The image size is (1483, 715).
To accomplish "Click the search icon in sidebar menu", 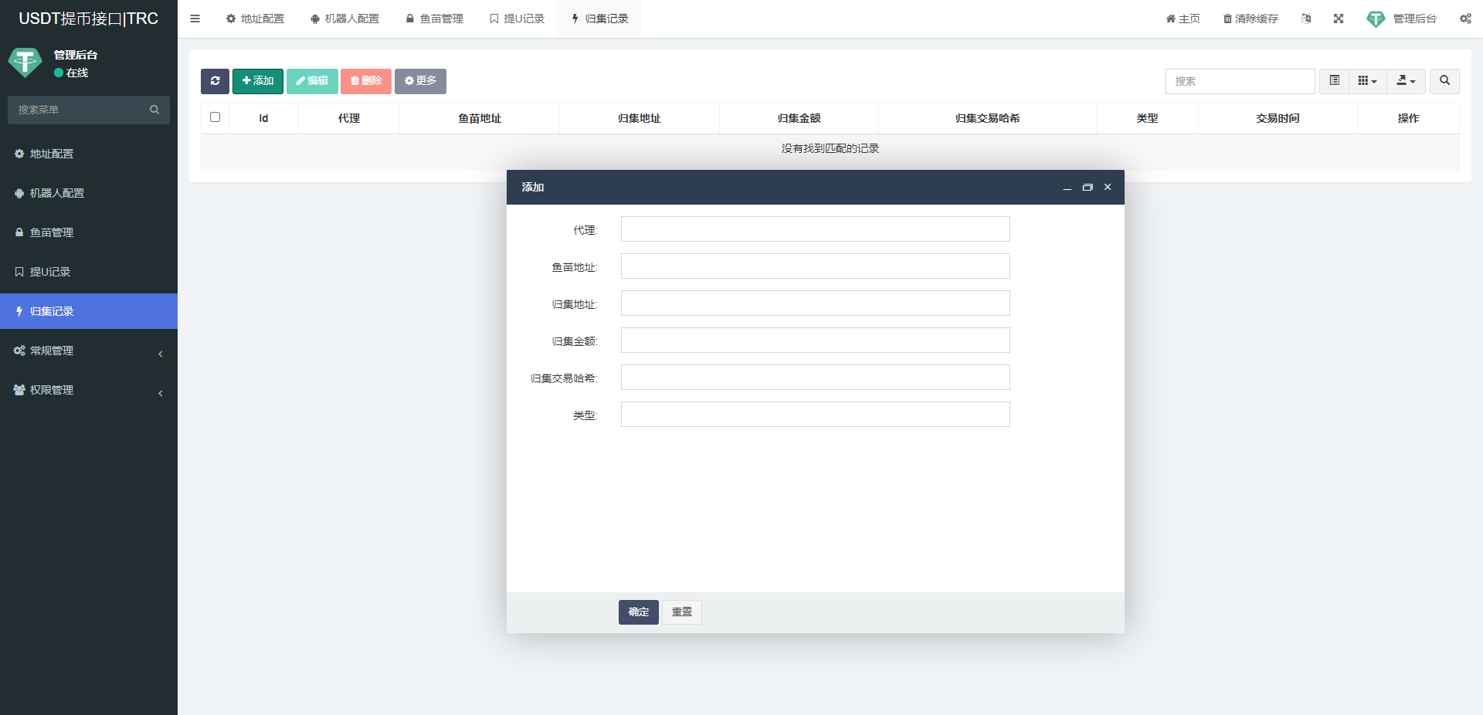I will click(154, 110).
